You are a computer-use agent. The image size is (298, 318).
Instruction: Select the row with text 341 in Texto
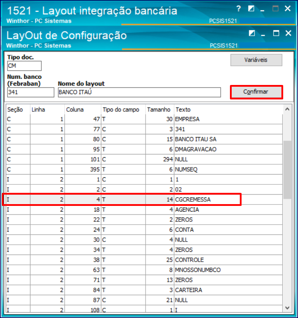pyautogui.click(x=144, y=129)
